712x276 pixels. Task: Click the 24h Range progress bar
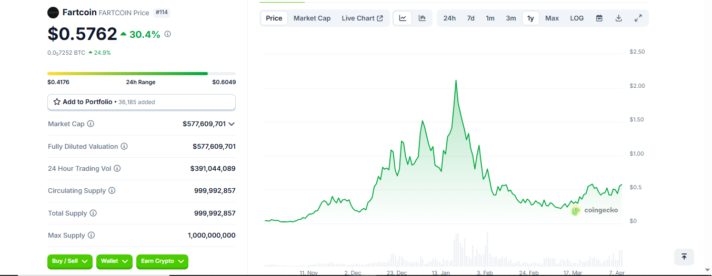pyautogui.click(x=142, y=74)
